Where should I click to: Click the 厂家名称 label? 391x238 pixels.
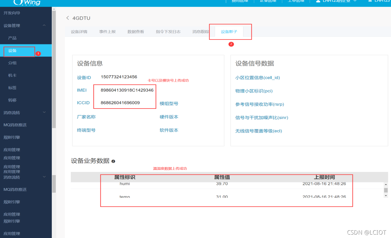coord(86,117)
